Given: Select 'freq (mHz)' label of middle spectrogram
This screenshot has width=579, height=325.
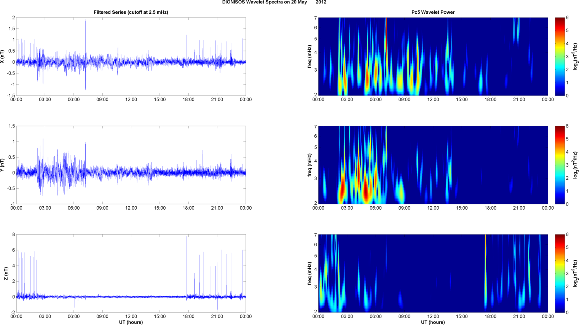Looking at the screenshot, I should 310,165.
